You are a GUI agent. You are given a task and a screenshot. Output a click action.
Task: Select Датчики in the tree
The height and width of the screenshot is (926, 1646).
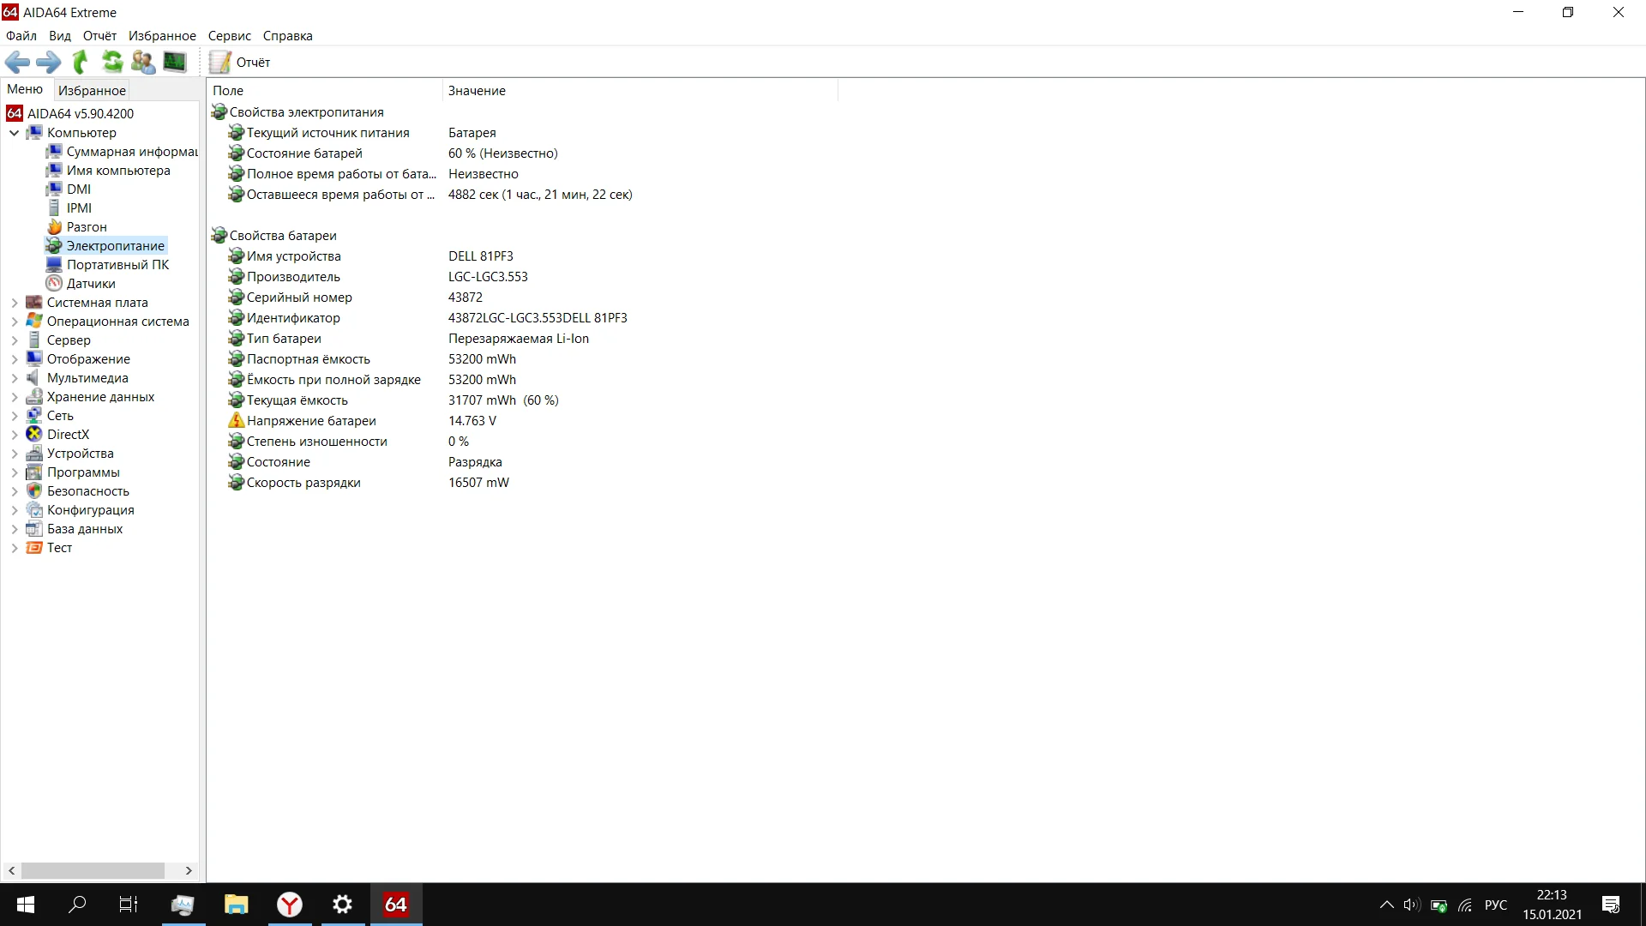pos(91,284)
